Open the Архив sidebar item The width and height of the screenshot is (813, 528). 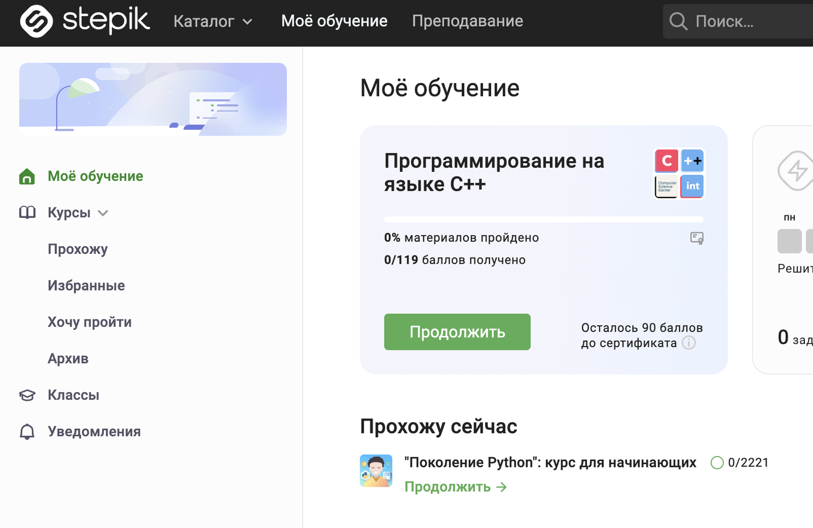68,359
